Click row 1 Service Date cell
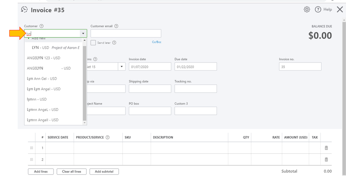The height and width of the screenshot is (176, 346). (x=60, y=148)
